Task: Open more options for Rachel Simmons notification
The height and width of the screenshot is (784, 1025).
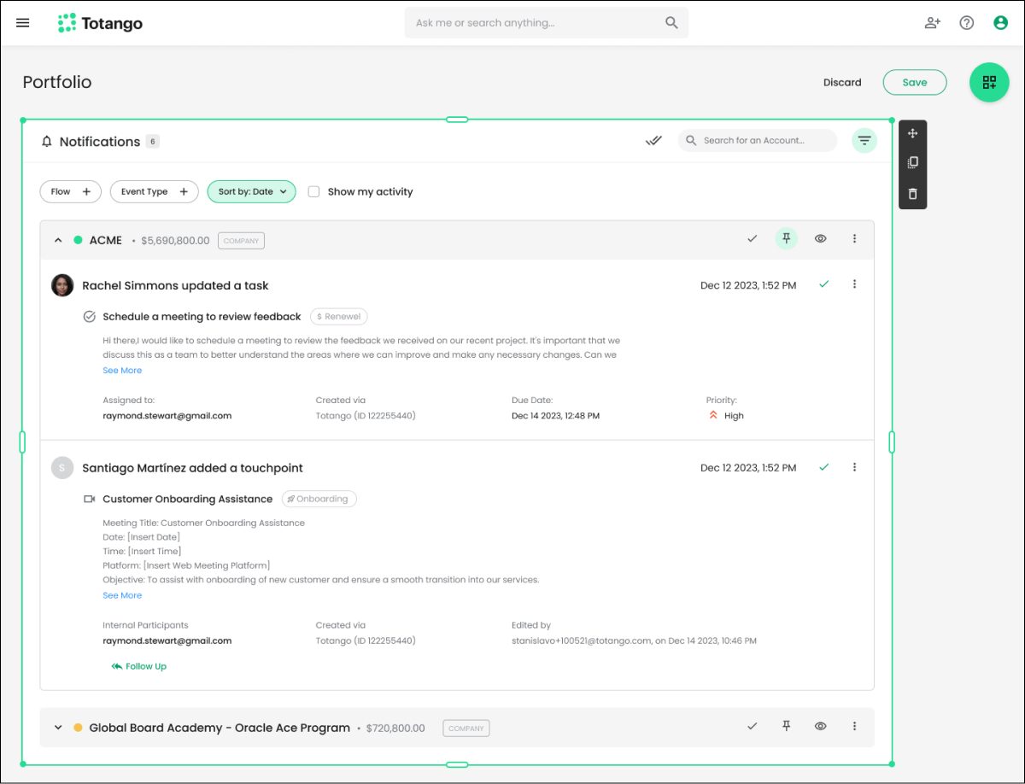Action: click(x=854, y=284)
